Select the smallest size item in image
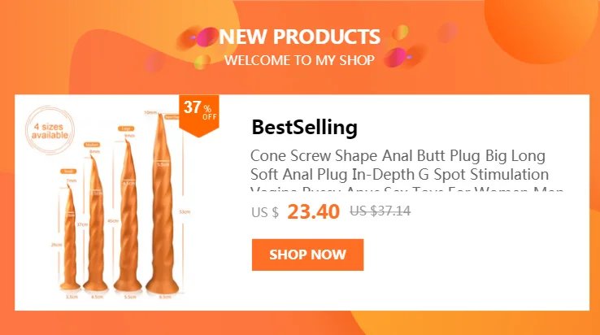Viewport: 600px width, 335px height. coord(70,237)
